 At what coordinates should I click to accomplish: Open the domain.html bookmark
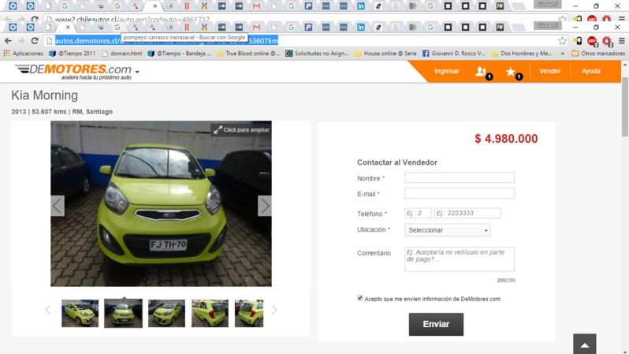point(122,54)
